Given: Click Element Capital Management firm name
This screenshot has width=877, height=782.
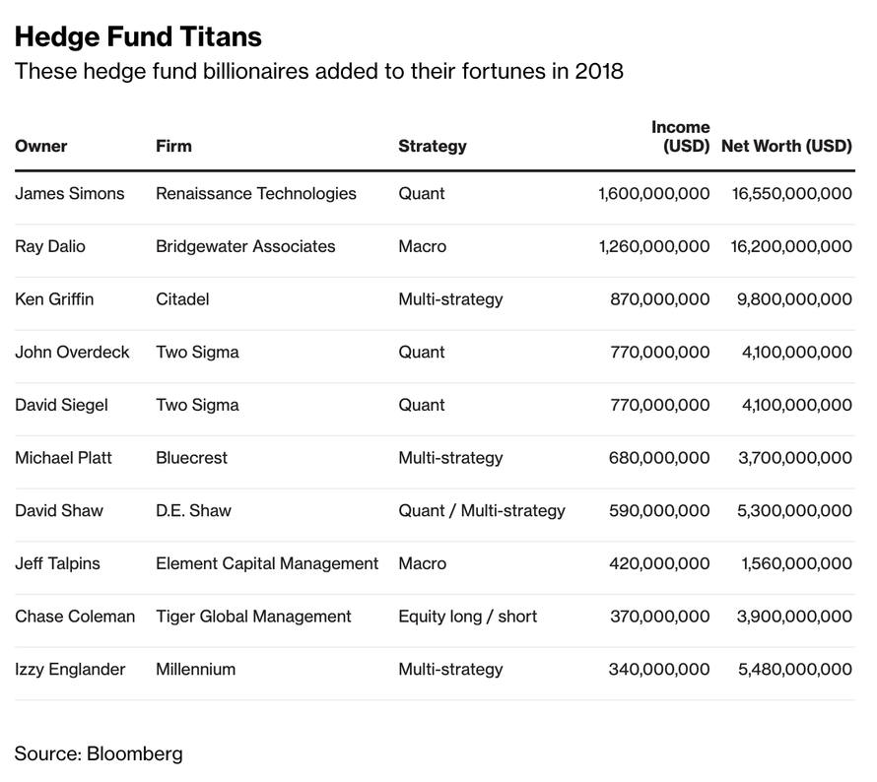Looking at the screenshot, I should [267, 563].
